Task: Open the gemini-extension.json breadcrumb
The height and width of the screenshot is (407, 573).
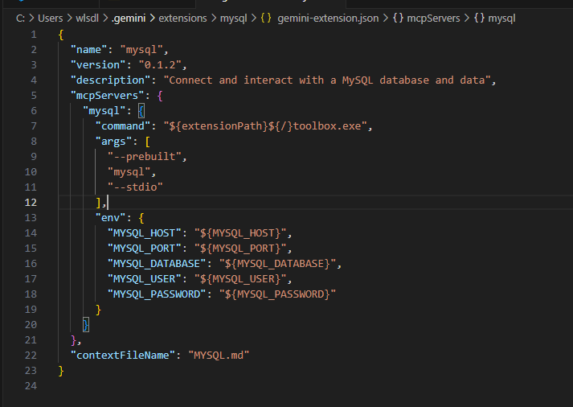Action: pyautogui.click(x=328, y=18)
